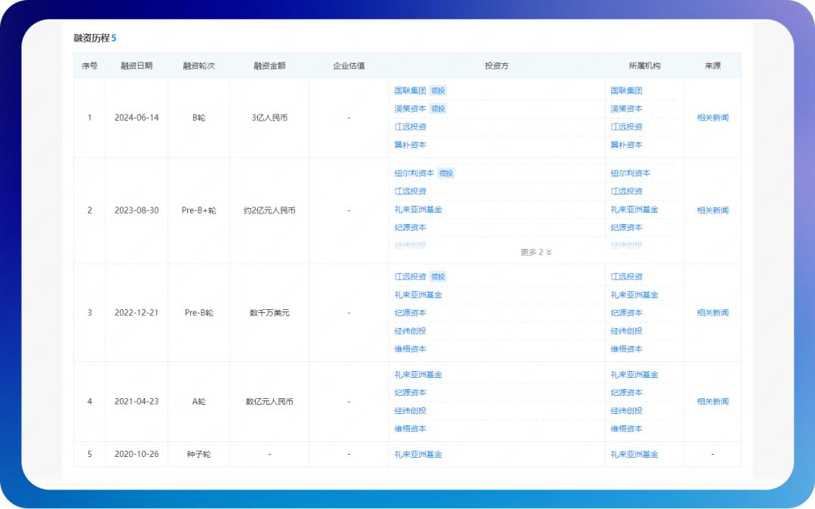This screenshot has width=815, height=509.
Task: Open Pre-B轮 经纬创投 investor link
Action: [x=410, y=331]
